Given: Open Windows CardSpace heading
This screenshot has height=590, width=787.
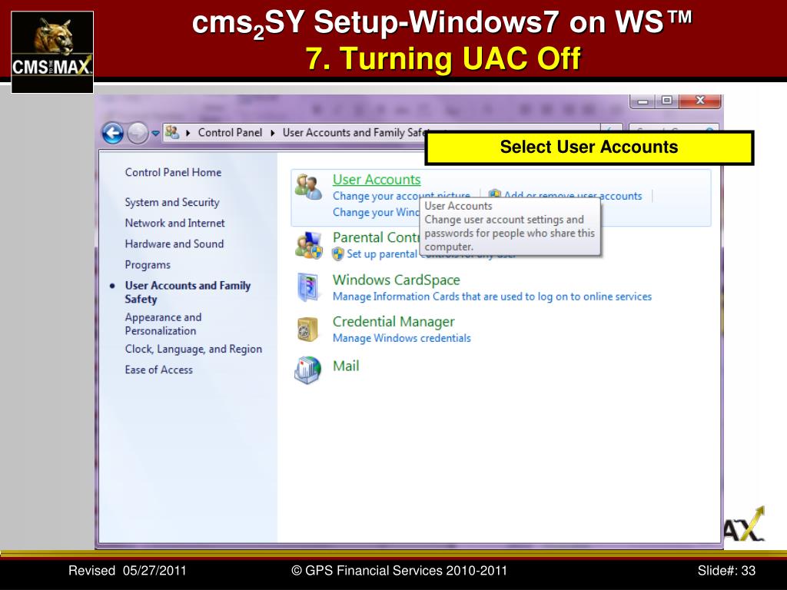Looking at the screenshot, I should 396,280.
